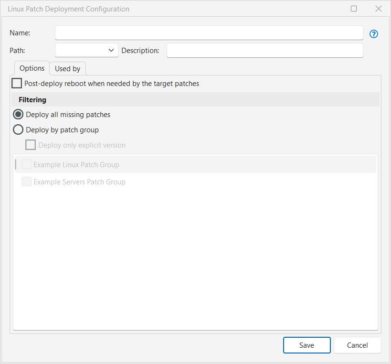Image resolution: width=391 pixels, height=364 pixels.
Task: Check the Example Linux Patch Group box
Action: tap(27, 164)
